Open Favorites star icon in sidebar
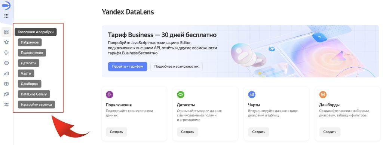Screen dimensions: 383x145 [7, 42]
